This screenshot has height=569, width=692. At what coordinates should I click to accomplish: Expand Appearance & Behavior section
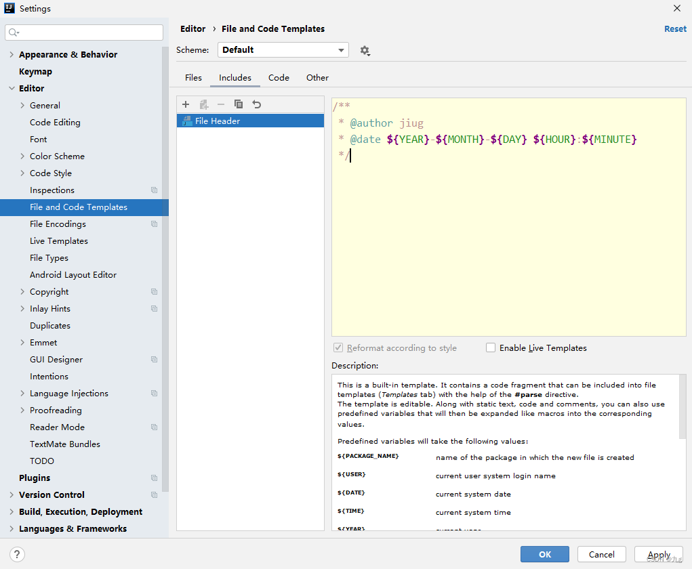tap(12, 55)
